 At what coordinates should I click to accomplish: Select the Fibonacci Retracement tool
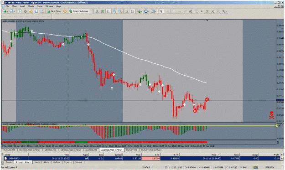click(196, 11)
